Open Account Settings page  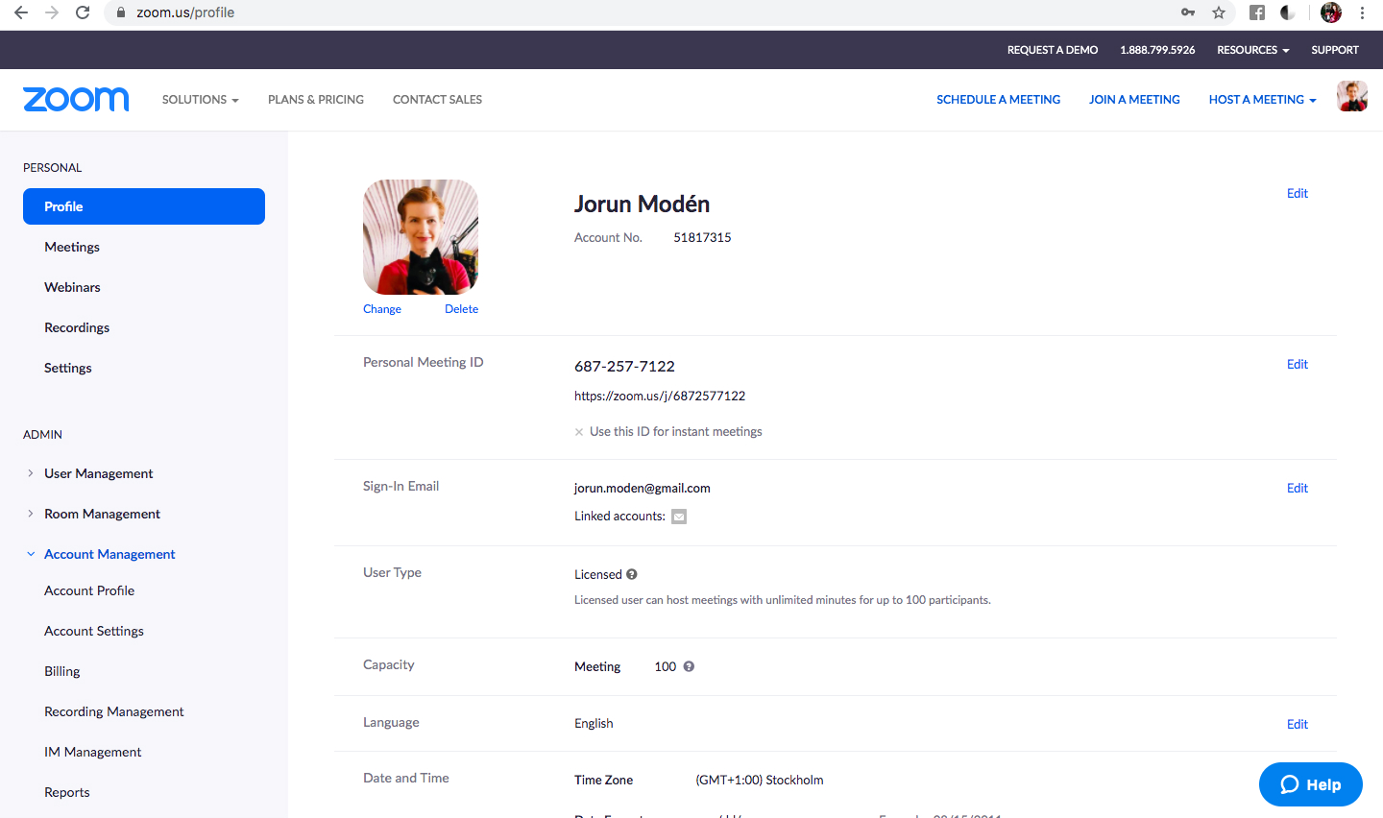[94, 631]
